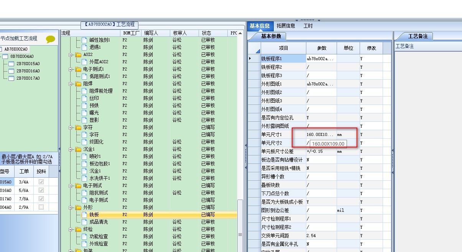This screenshot has height=252, width=462.
Task: Click the 字符 folder icon
Action: (78, 128)
